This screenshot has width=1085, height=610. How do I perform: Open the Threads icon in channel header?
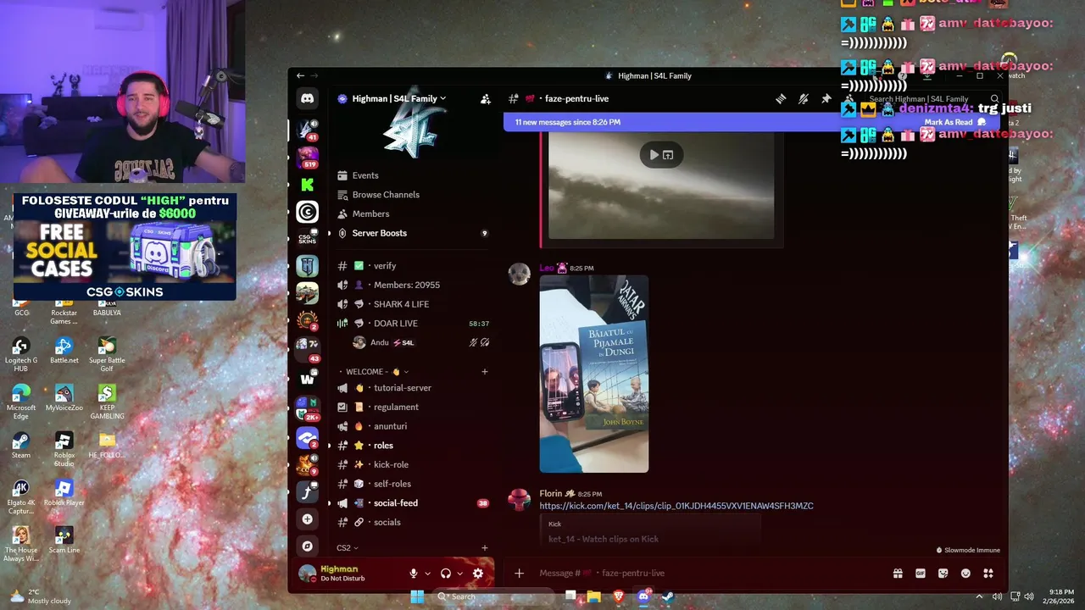point(781,99)
